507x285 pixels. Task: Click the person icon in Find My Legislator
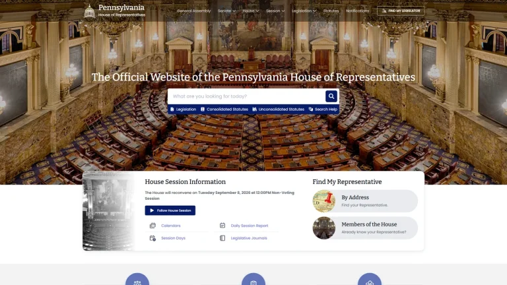click(384, 11)
